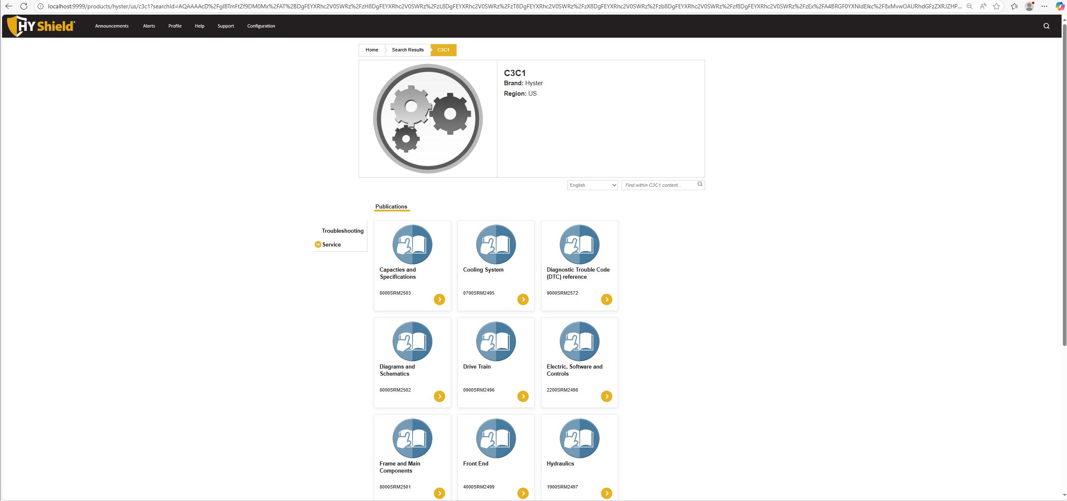Viewport: 1067px width, 501px height.
Task: Open the header search magnifier icon
Action: click(1046, 26)
